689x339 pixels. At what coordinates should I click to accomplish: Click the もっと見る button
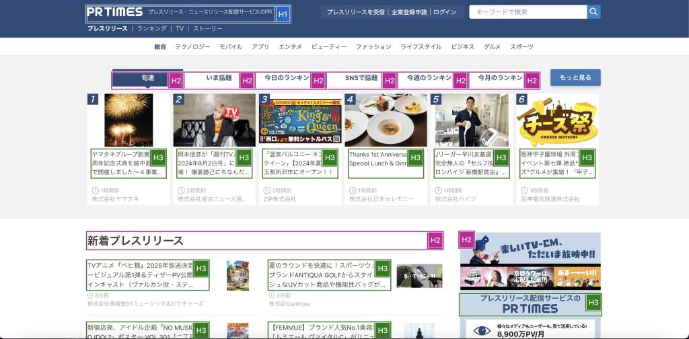pos(575,78)
